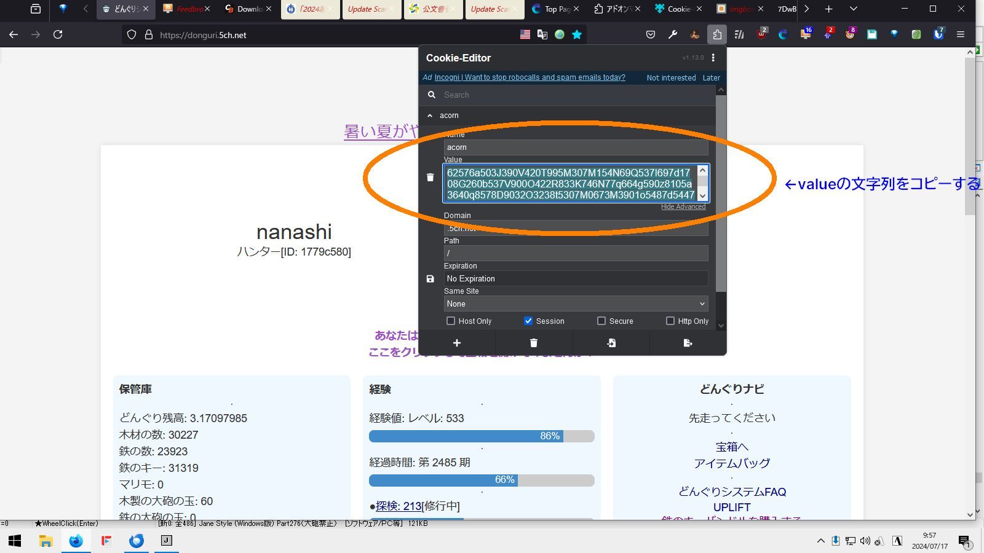Switch to the Downloads tab
Viewport: 984px width, 553px height.
pyautogui.click(x=248, y=9)
